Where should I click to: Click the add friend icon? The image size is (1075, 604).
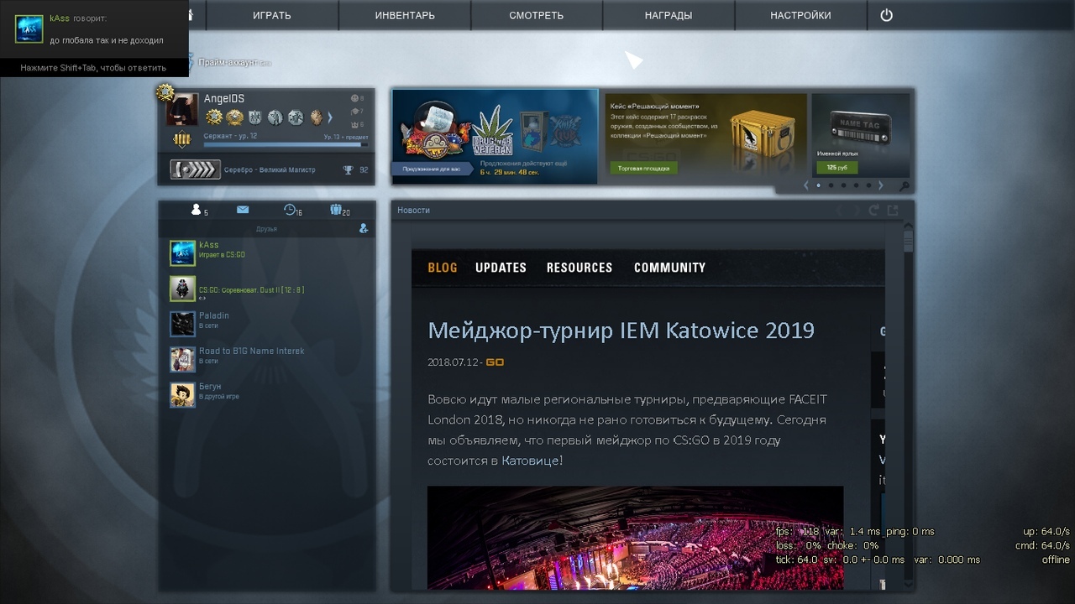click(364, 228)
